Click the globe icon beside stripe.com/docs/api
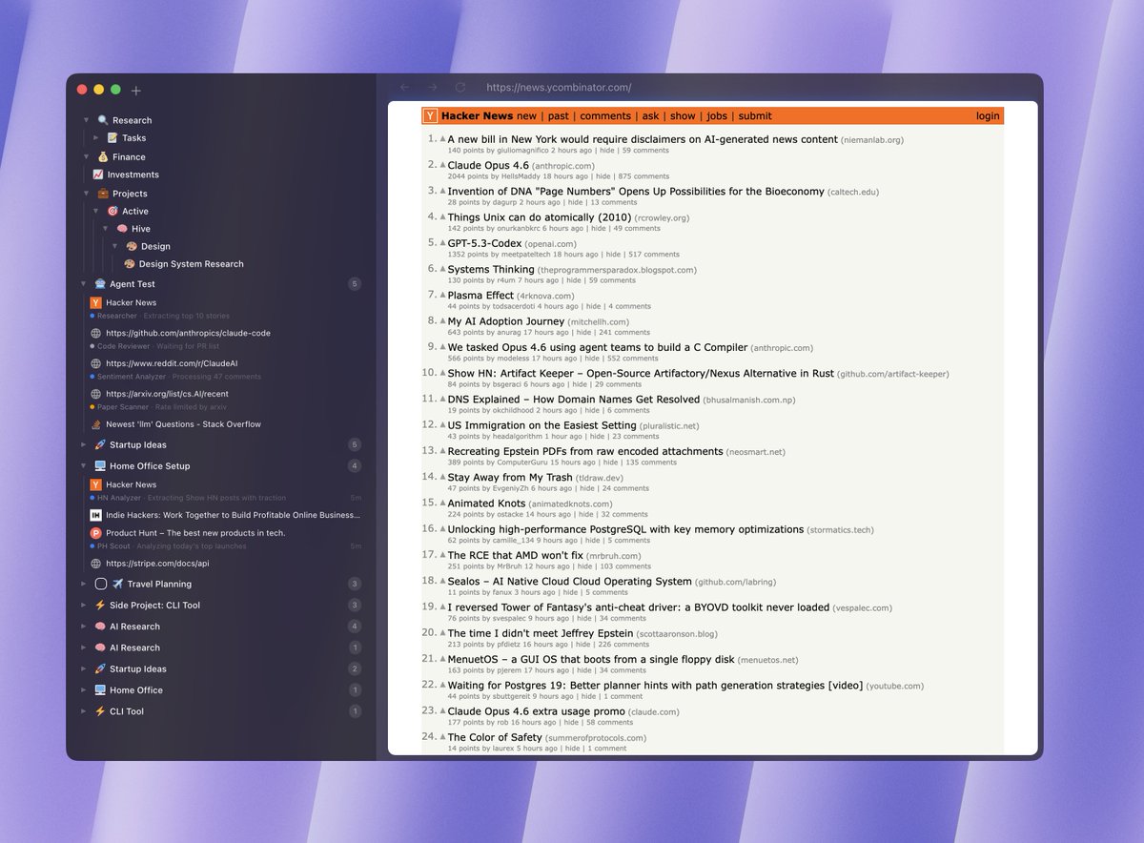1144x843 pixels. tap(95, 564)
